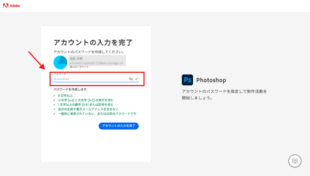Click the round blue account avatar

(x=60, y=63)
